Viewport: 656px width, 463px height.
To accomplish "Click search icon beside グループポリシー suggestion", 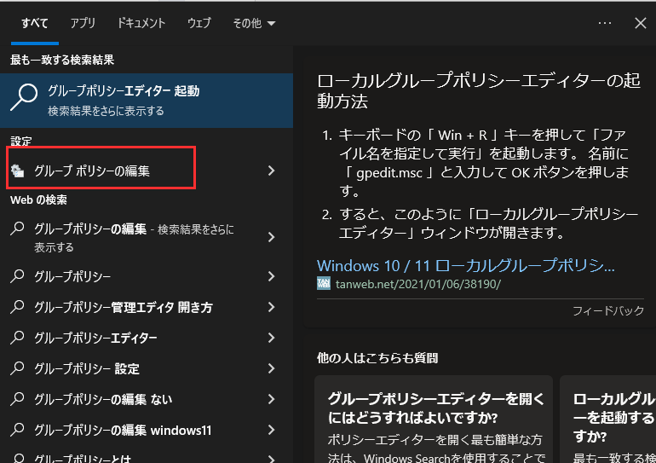I will tap(17, 276).
